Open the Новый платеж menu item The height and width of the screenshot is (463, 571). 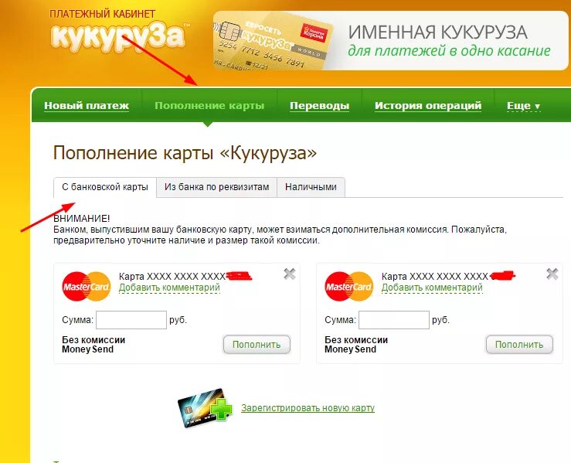click(87, 106)
